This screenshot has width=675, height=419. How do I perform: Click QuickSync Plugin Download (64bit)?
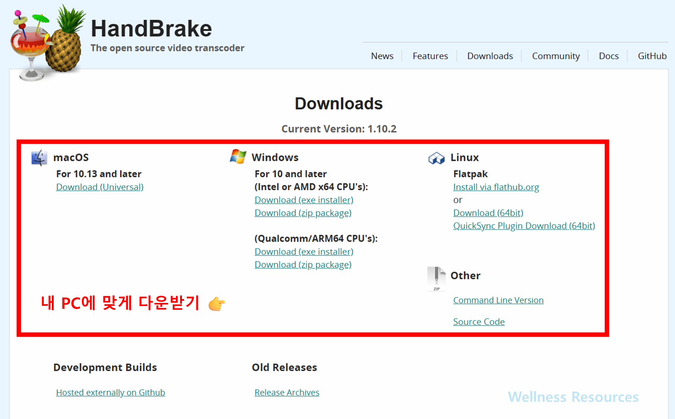pos(524,226)
